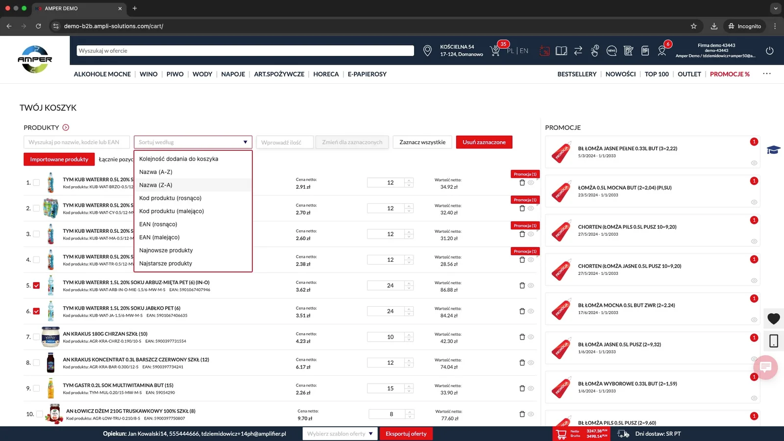The image size is (784, 441).
Task: Open the NEWS speech bubble icon
Action: (x=612, y=50)
